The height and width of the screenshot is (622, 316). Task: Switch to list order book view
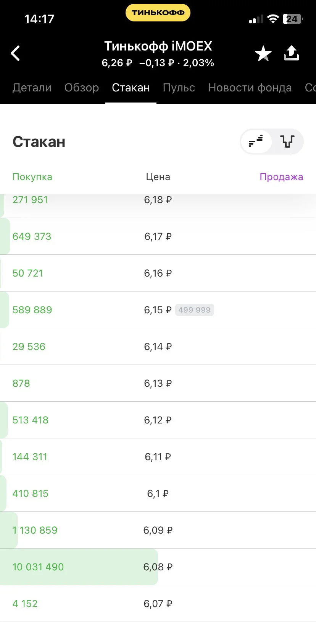[256, 142]
